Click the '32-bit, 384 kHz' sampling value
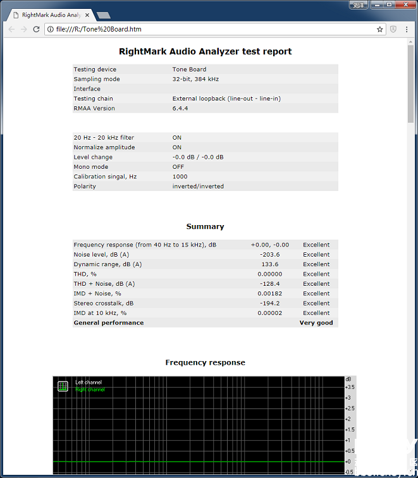Image resolution: width=418 pixels, height=478 pixels. [195, 79]
